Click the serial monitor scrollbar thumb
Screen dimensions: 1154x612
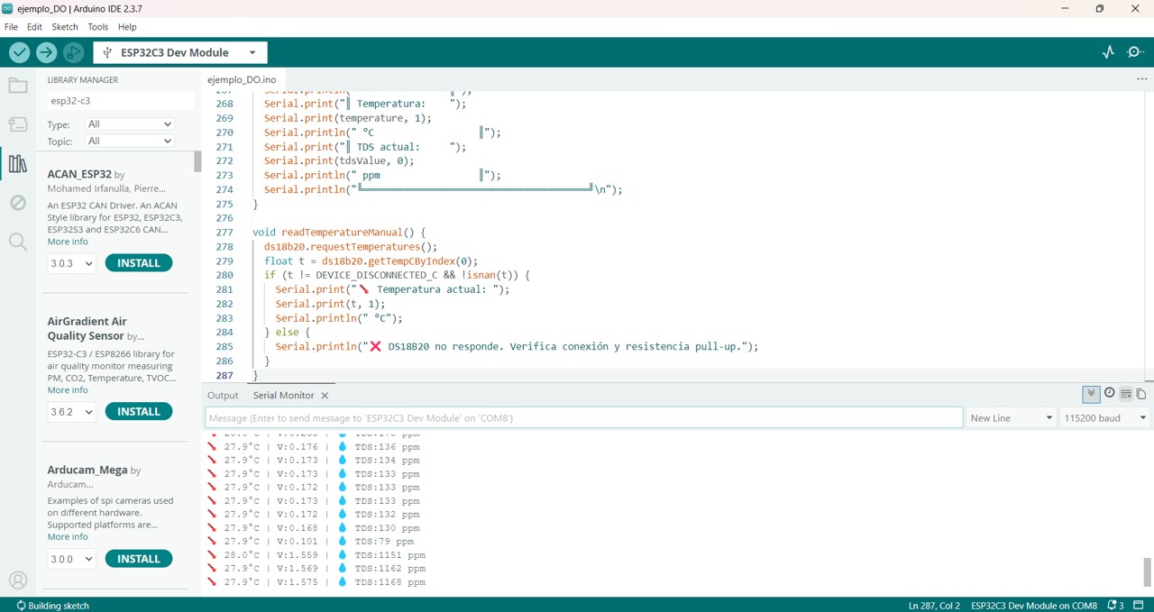click(1148, 571)
